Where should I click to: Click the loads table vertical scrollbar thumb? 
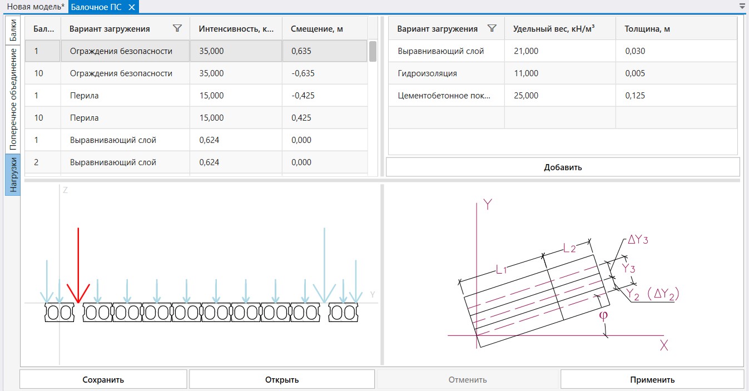click(x=373, y=51)
